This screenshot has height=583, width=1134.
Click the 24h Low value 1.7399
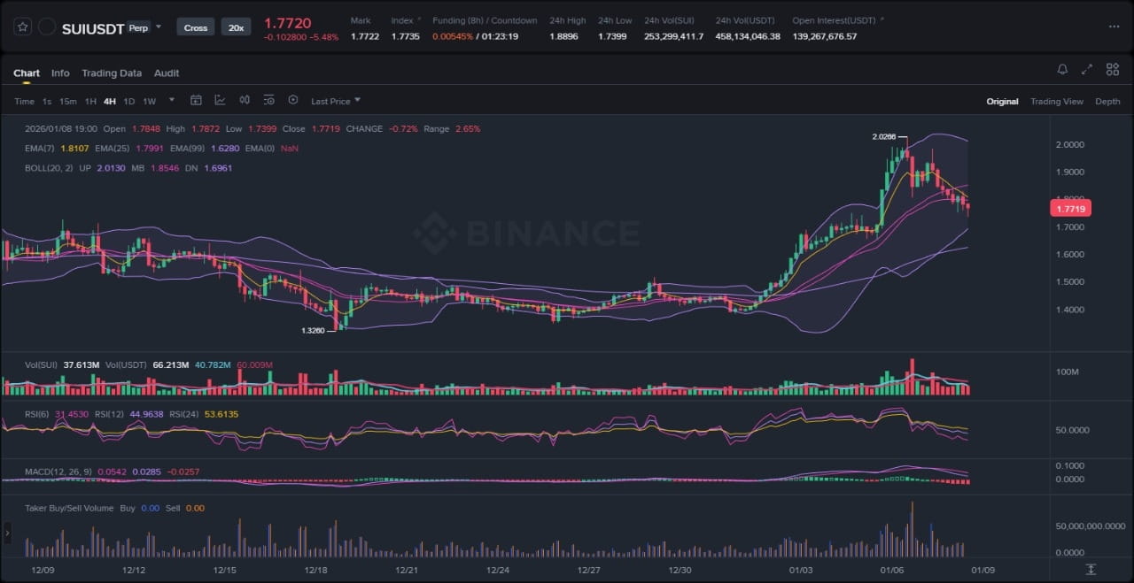612,36
